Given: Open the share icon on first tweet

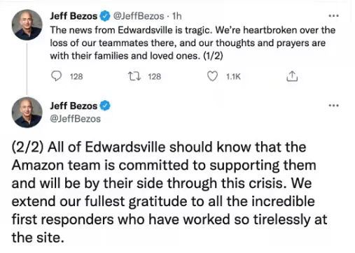Looking at the screenshot, I should tap(292, 76).
